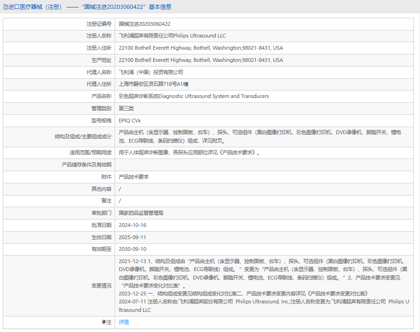Click the 审批部门 label
The height and width of the screenshot is (332, 420).
point(101,213)
